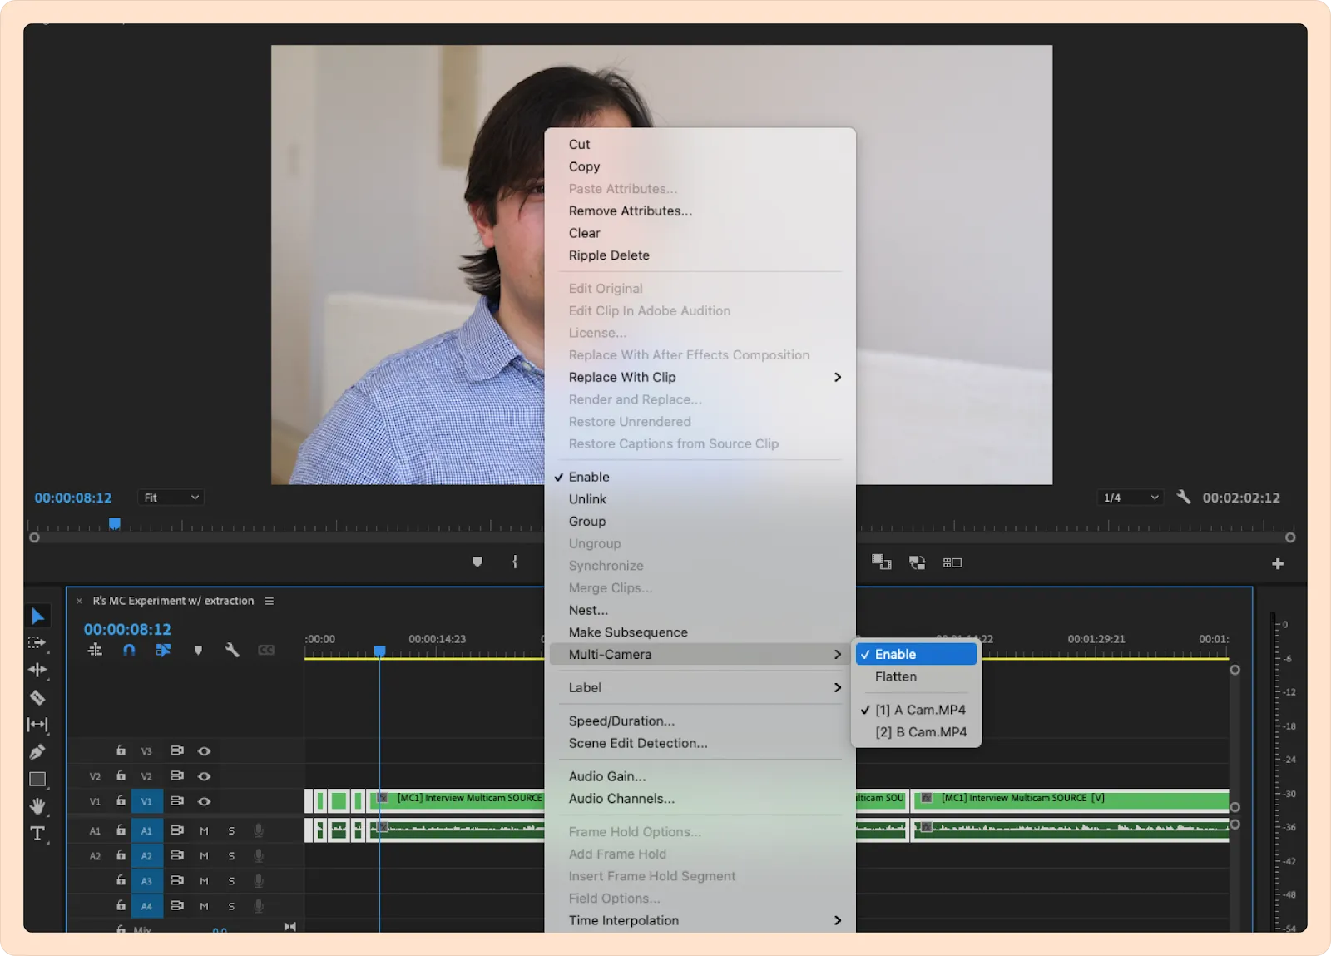Open Timeline Display Settings wrench
Image resolution: width=1331 pixels, height=956 pixels.
point(232,650)
